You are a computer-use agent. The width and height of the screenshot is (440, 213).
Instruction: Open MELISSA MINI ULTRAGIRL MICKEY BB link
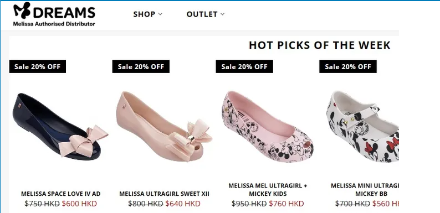click(365, 190)
